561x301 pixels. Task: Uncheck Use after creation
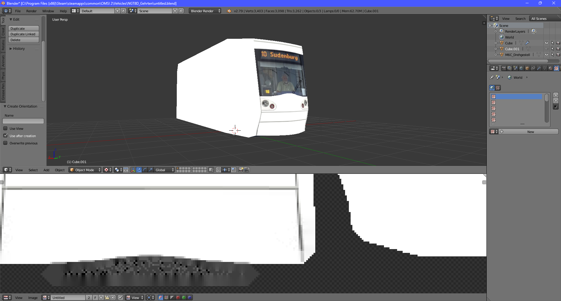[5, 135]
